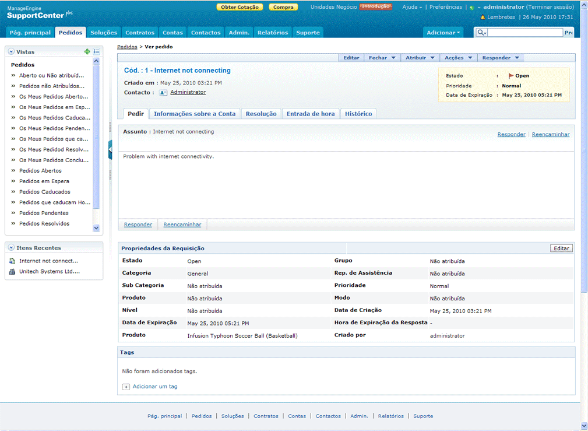
Task: Open recent item Unitech Systems Ltd....
Action: (50, 271)
